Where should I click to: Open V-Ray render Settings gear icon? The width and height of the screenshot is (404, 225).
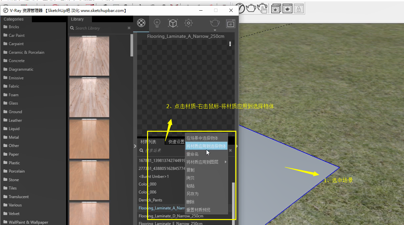[188, 23]
